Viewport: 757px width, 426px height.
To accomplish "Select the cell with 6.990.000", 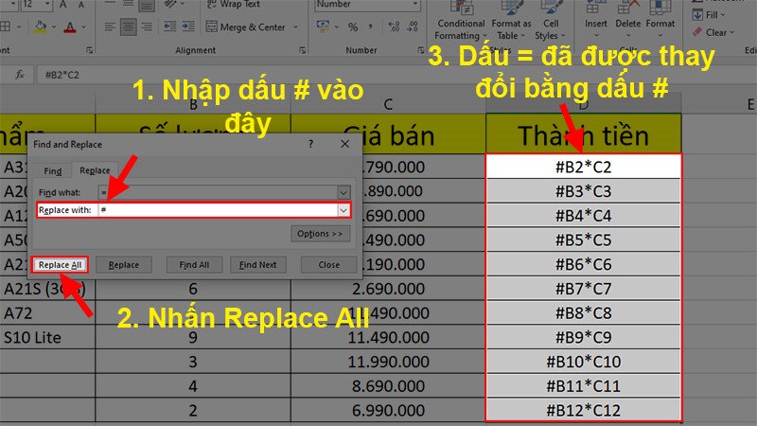I will tap(388, 410).
